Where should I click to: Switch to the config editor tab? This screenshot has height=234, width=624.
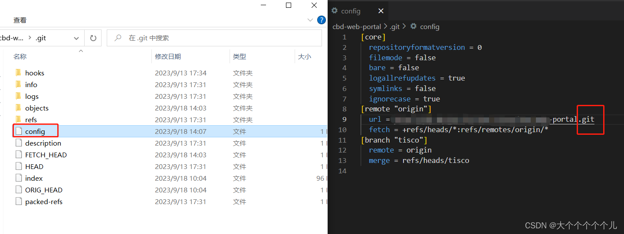pyautogui.click(x=351, y=11)
